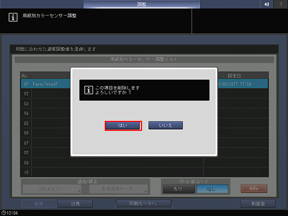The height and width of the screenshot is (216, 288).
Task: Select list row 02
Action: pyautogui.click(x=144, y=94)
